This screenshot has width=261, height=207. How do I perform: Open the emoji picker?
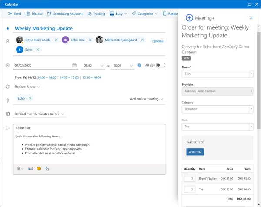pos(39,169)
